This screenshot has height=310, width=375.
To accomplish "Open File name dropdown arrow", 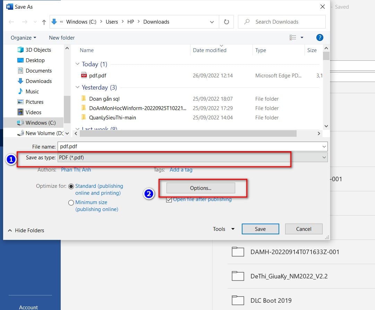I will (x=324, y=146).
